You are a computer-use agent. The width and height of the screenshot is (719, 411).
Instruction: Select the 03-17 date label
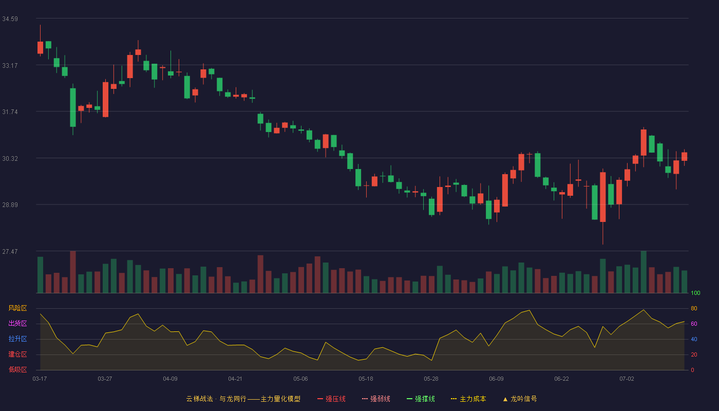click(40, 379)
